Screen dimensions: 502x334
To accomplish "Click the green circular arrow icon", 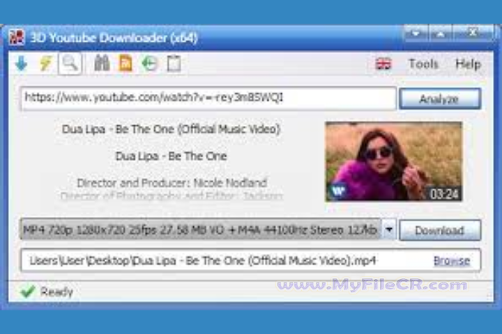I will pyautogui.click(x=150, y=63).
